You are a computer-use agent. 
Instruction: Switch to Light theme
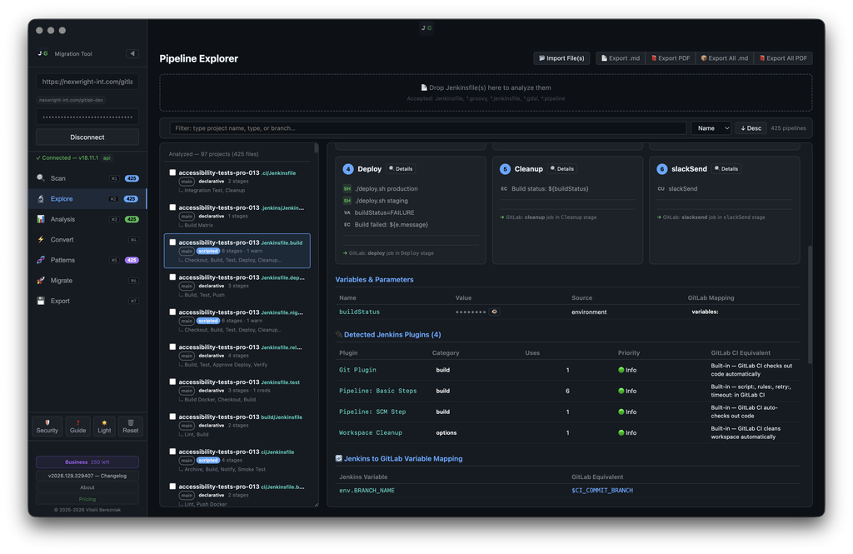pos(104,426)
